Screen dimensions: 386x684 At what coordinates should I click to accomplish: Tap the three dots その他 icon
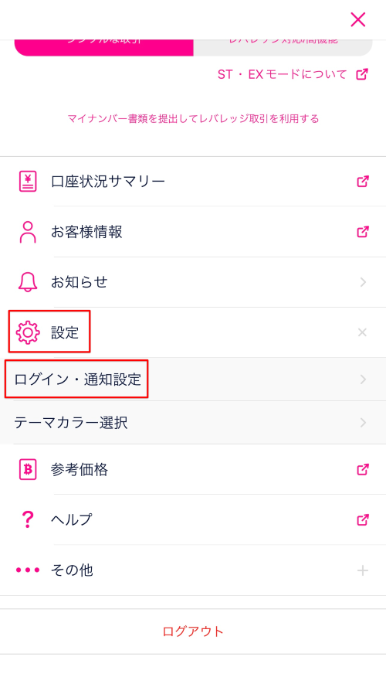28,570
